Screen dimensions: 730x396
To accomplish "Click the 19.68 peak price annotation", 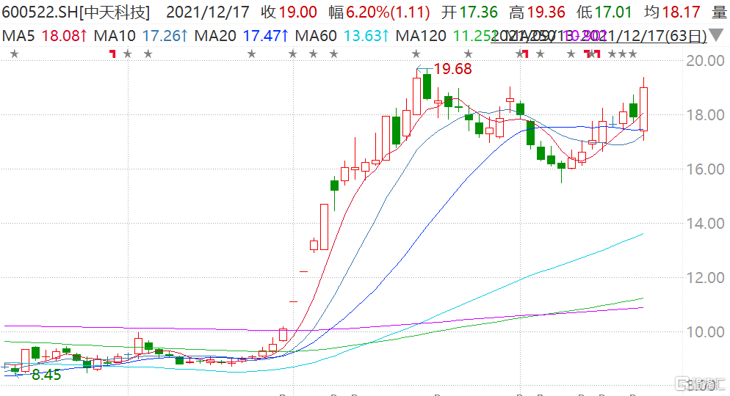I will 452,70.
